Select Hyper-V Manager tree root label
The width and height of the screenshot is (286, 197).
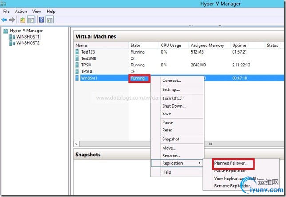coord(26,31)
